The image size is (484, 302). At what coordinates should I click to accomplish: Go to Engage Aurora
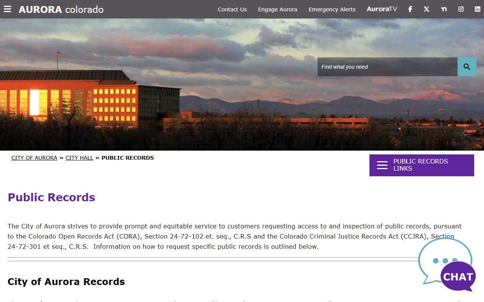[278, 9]
